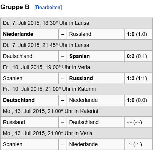Click Niederlande in the last match row

coord(83,144)
